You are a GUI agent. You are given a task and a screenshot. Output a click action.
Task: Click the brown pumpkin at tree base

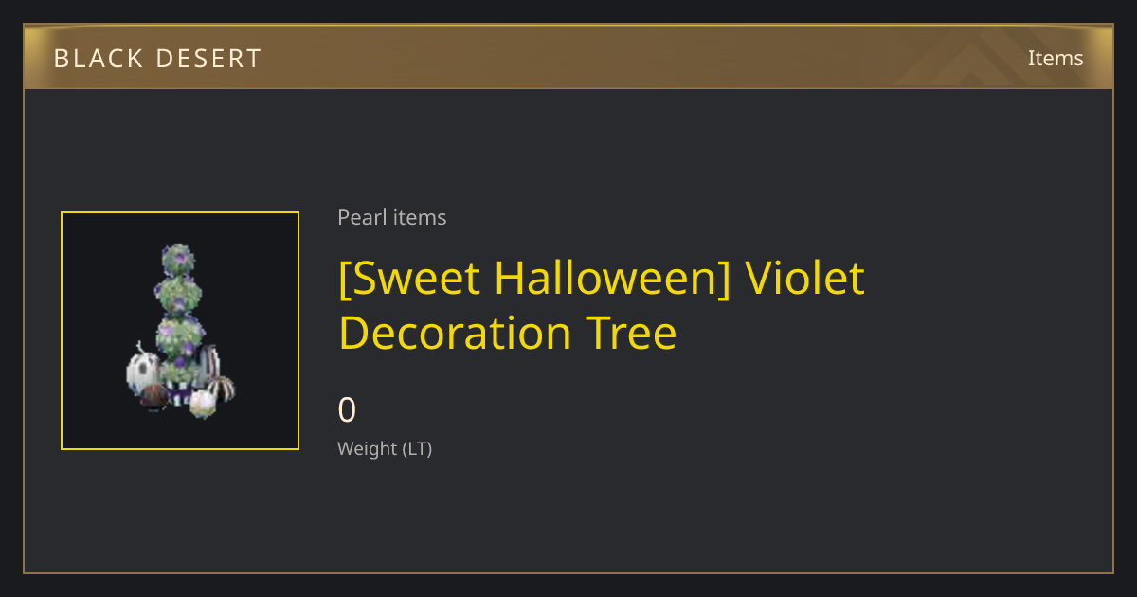154,396
